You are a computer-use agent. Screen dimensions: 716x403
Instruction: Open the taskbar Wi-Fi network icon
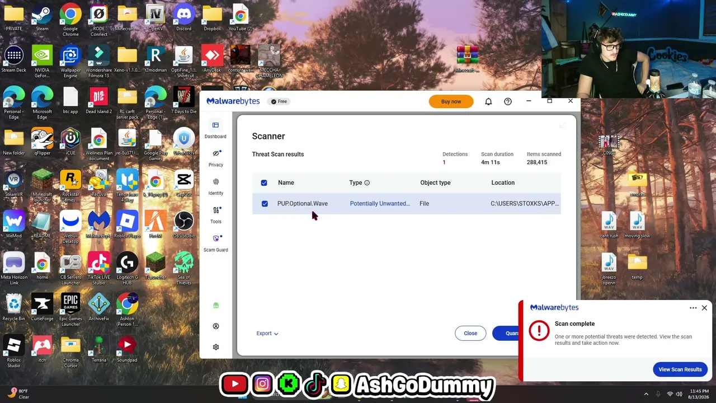[x=670, y=394]
